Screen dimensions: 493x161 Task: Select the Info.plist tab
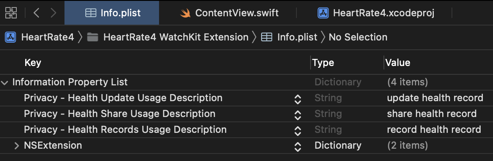click(x=112, y=13)
